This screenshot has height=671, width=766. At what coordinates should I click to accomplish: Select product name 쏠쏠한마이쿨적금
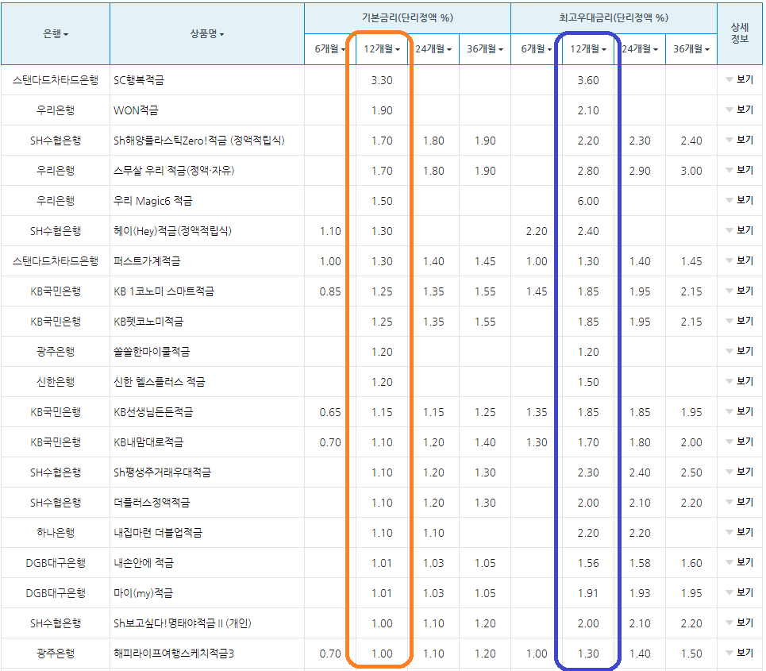click(152, 352)
